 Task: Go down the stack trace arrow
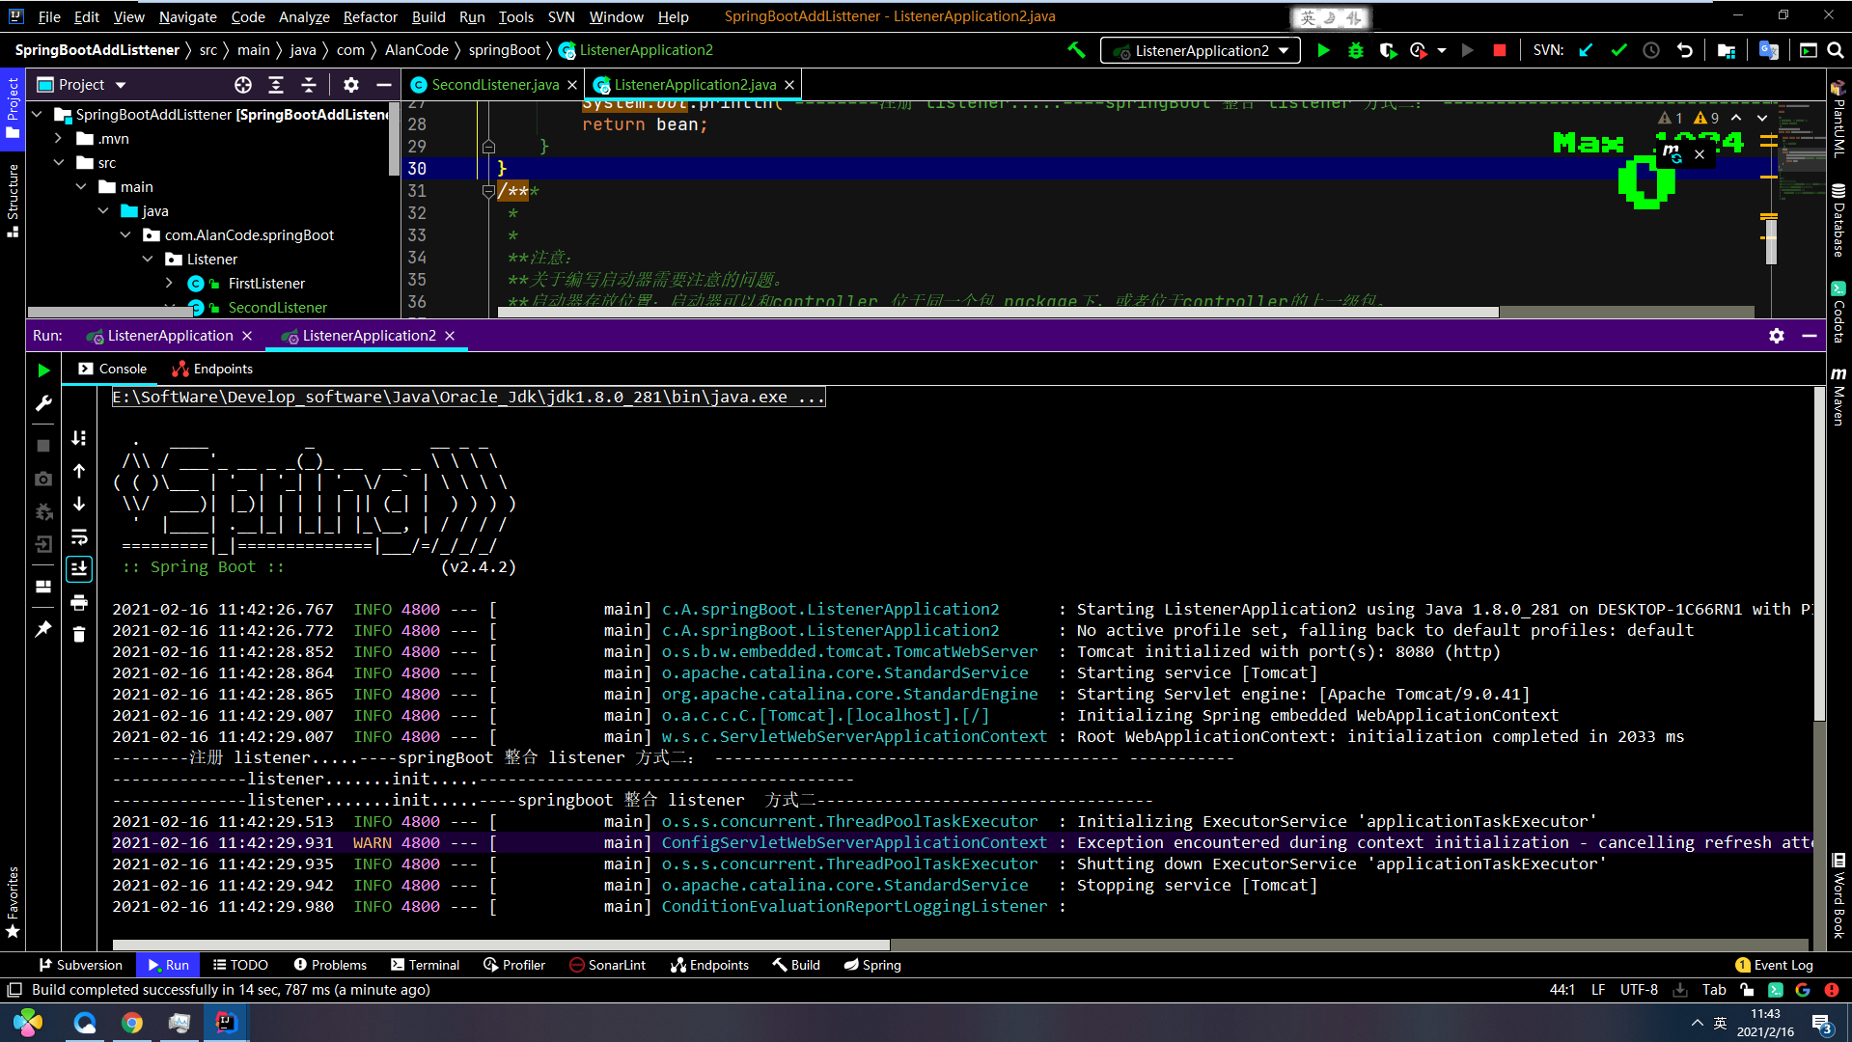79,504
